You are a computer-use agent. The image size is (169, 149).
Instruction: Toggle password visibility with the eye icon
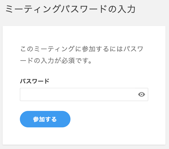point(141,95)
